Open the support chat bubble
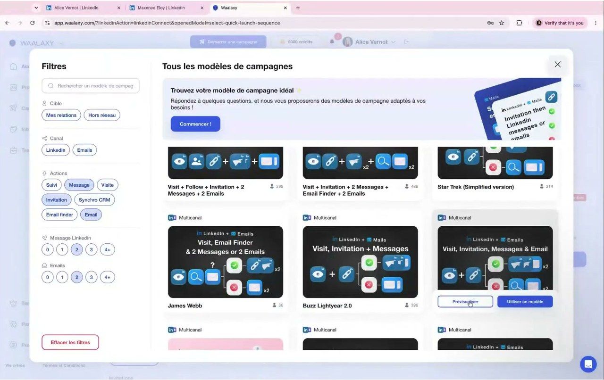 (588, 364)
